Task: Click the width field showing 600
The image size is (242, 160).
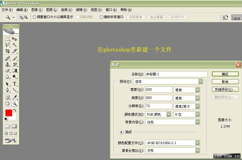Action: (159, 90)
